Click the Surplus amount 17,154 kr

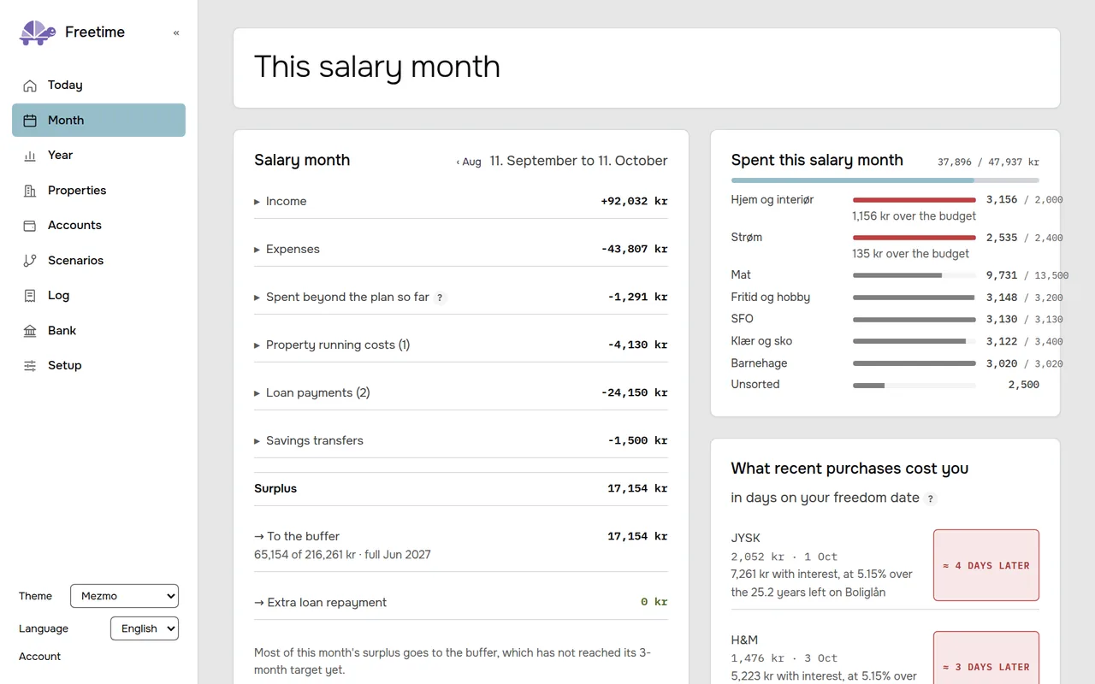[x=637, y=489]
